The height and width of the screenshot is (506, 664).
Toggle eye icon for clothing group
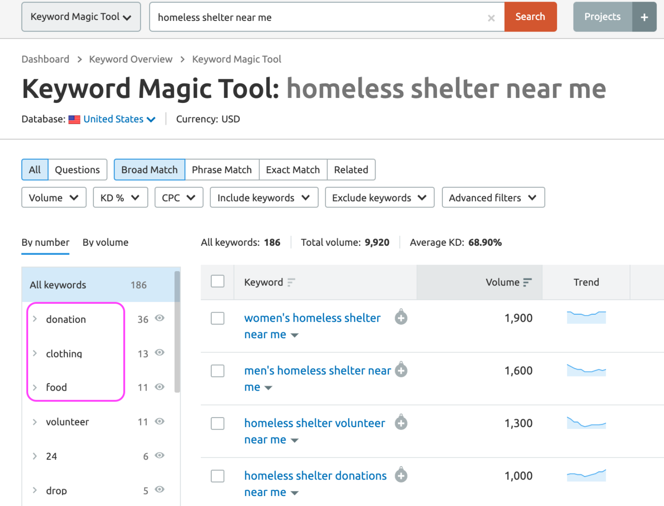pyautogui.click(x=160, y=352)
